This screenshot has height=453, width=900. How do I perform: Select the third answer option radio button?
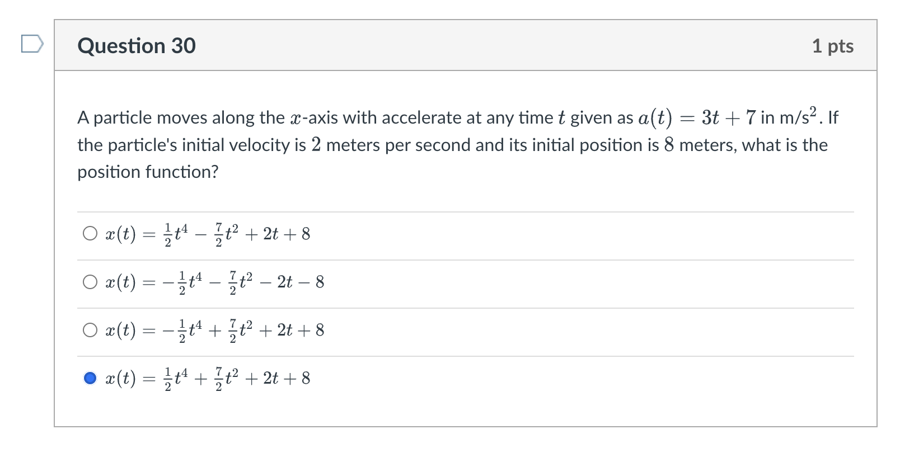[90, 330]
